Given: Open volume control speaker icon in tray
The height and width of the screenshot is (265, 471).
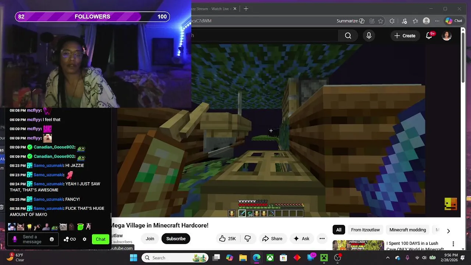Looking at the screenshot, I should pyautogui.click(x=424, y=258).
